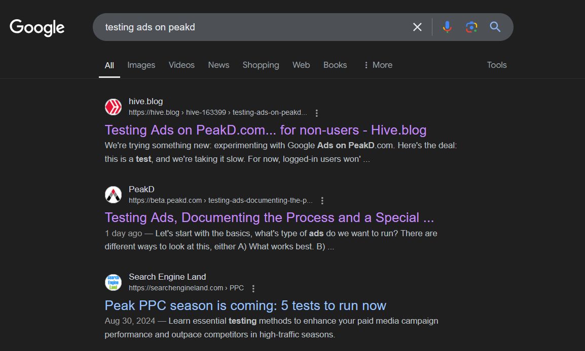Screen dimensions: 585x351
Task: Open Google Lens image search icon
Action: (471, 27)
